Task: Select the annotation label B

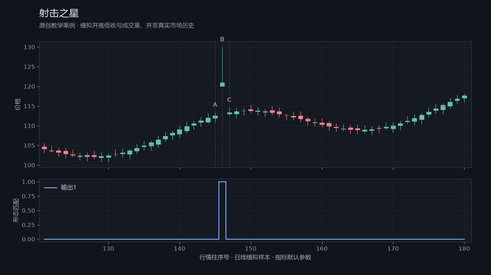Action: [222, 39]
